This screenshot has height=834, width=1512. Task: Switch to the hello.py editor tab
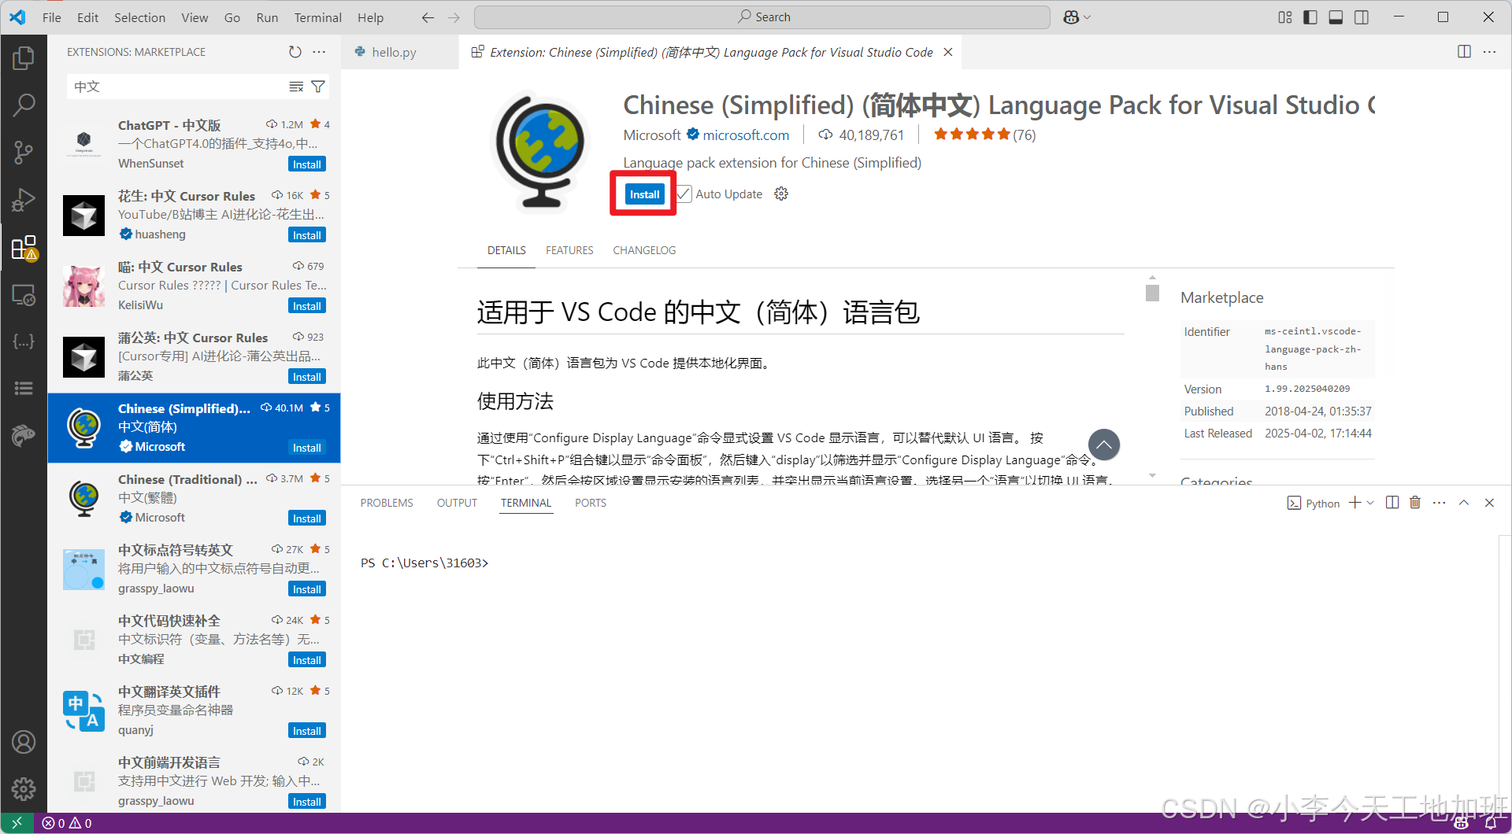click(401, 52)
